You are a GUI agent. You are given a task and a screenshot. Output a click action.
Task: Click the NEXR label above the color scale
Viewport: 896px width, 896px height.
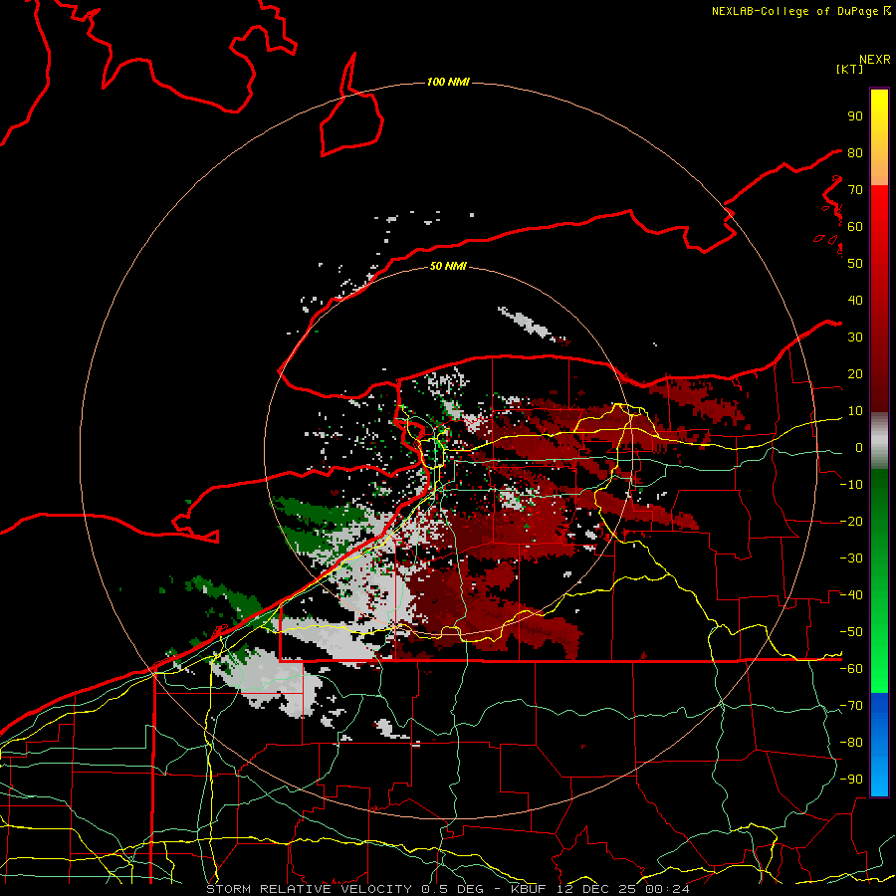[874, 60]
